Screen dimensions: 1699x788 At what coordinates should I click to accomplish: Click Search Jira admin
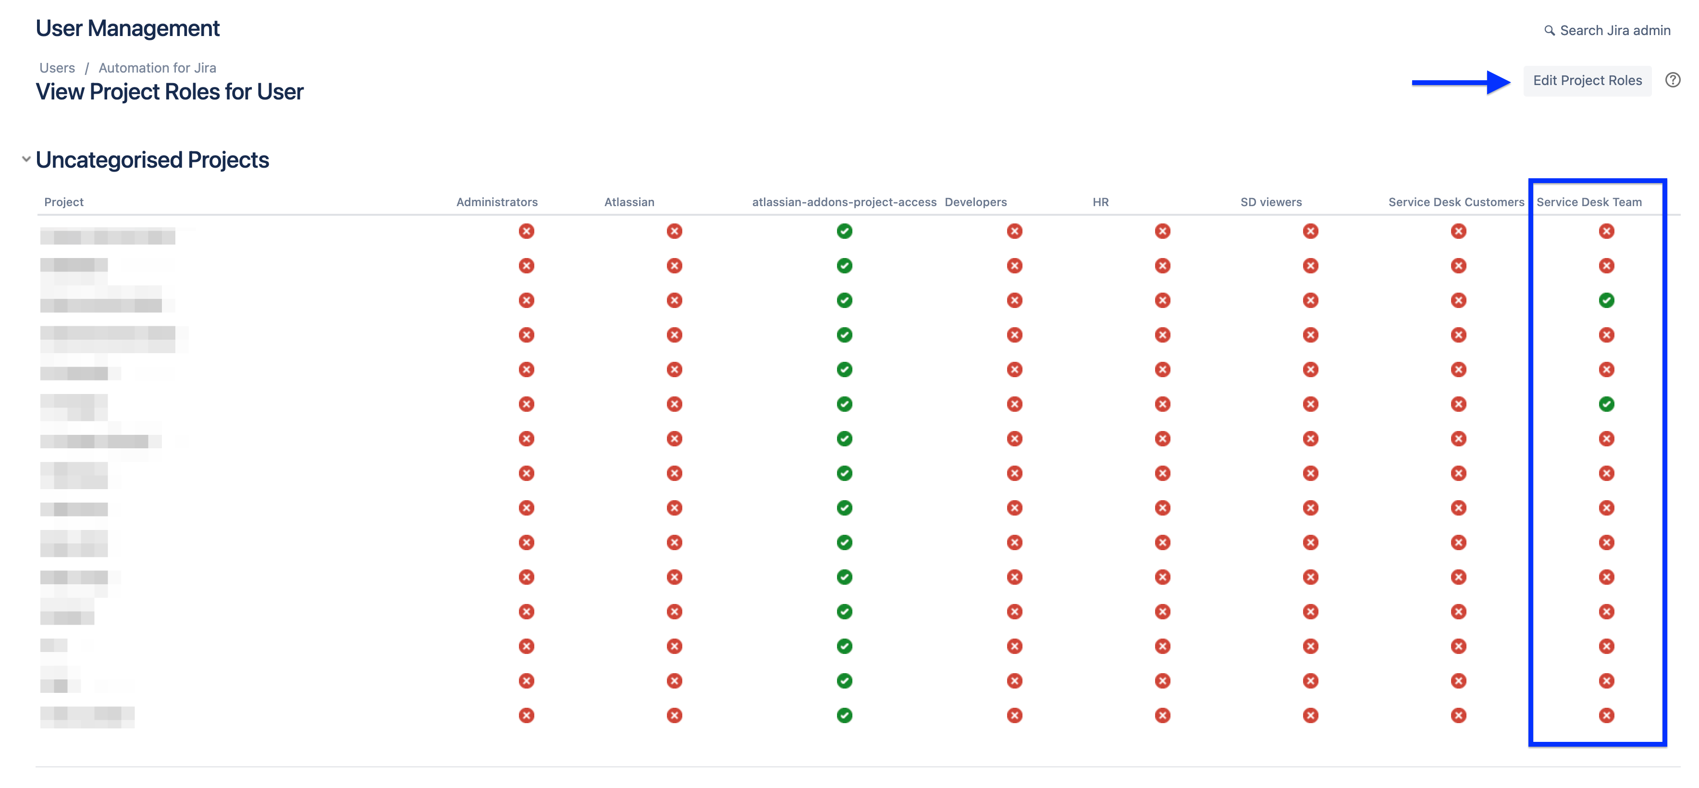[x=1614, y=30]
